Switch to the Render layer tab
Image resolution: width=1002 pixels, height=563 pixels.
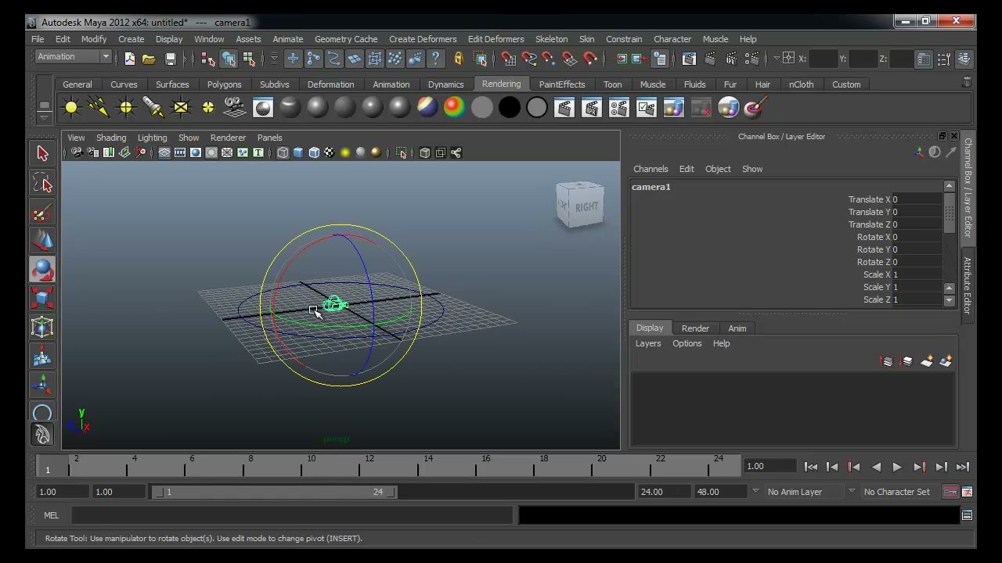pyautogui.click(x=695, y=328)
